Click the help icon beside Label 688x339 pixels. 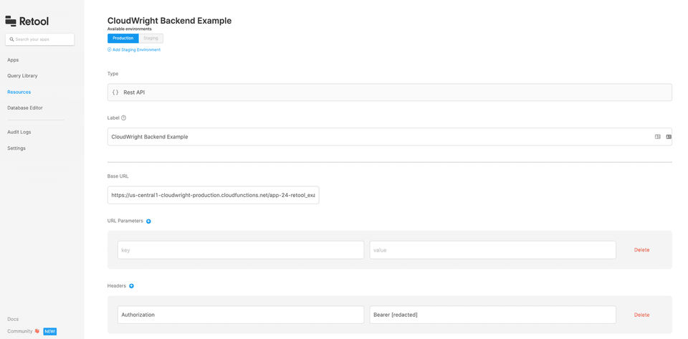click(x=124, y=118)
